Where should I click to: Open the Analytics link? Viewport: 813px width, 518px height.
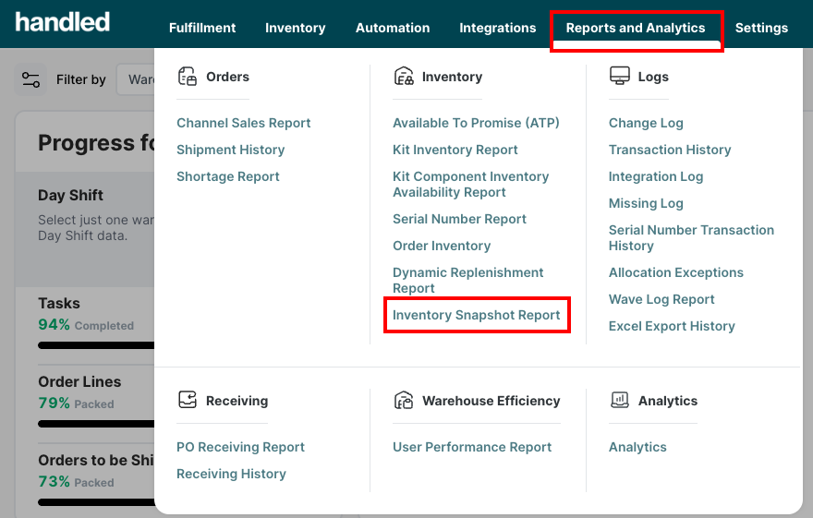tap(637, 447)
